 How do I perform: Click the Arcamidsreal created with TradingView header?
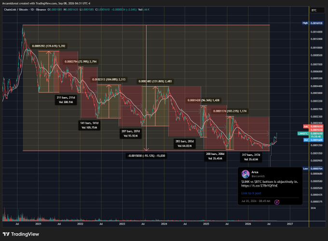coord(46,3)
